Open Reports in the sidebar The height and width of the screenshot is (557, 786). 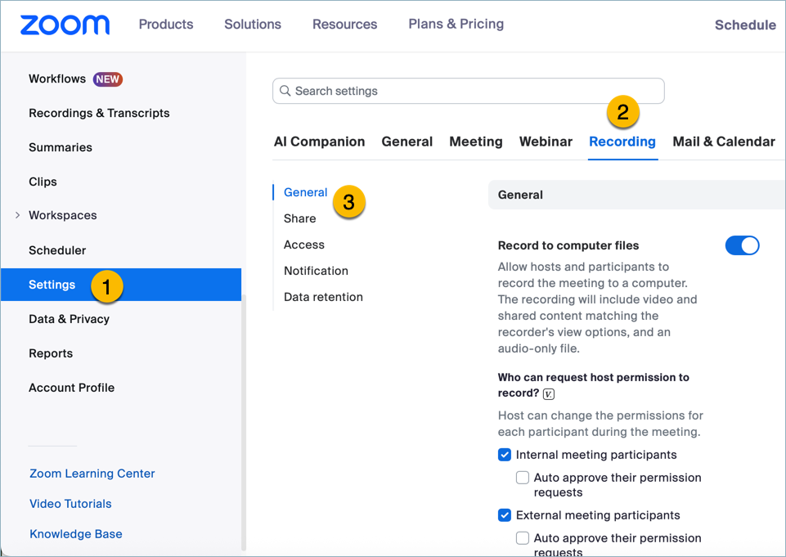coord(51,353)
